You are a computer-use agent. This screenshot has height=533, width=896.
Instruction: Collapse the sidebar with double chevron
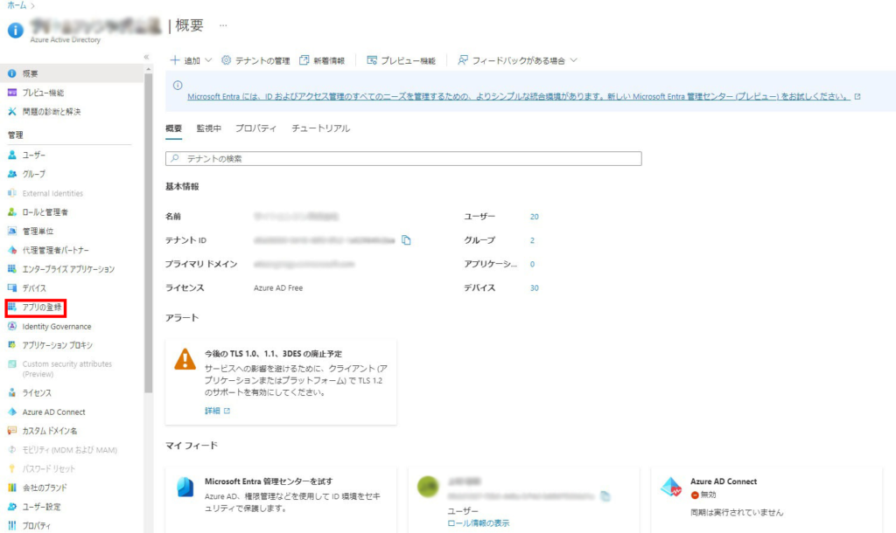[x=146, y=57]
